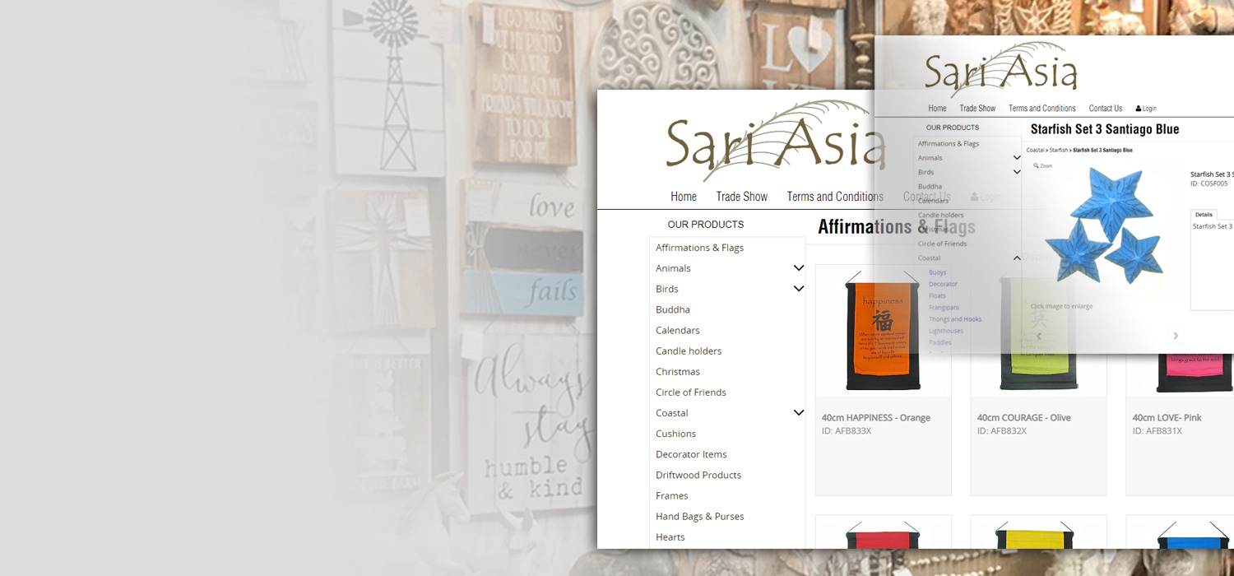Go to previous image using left arrow

1039,336
